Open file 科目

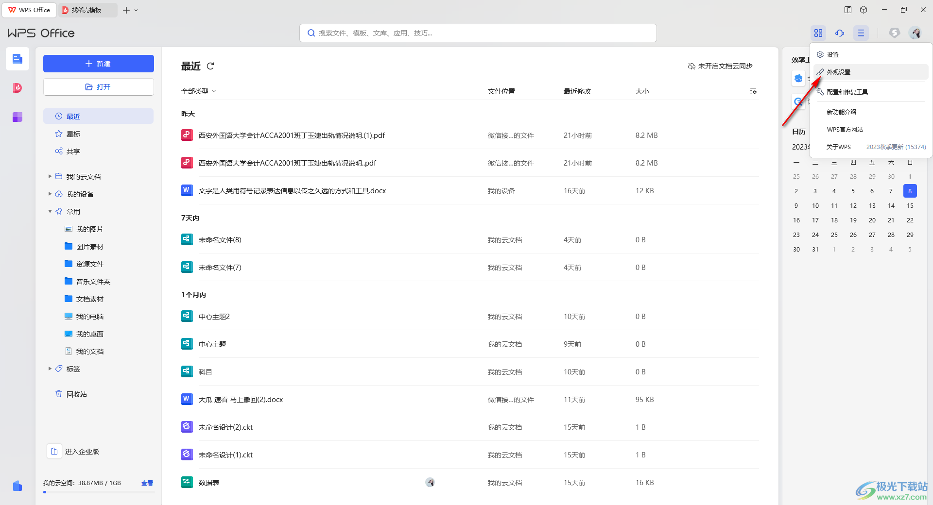(x=205, y=372)
